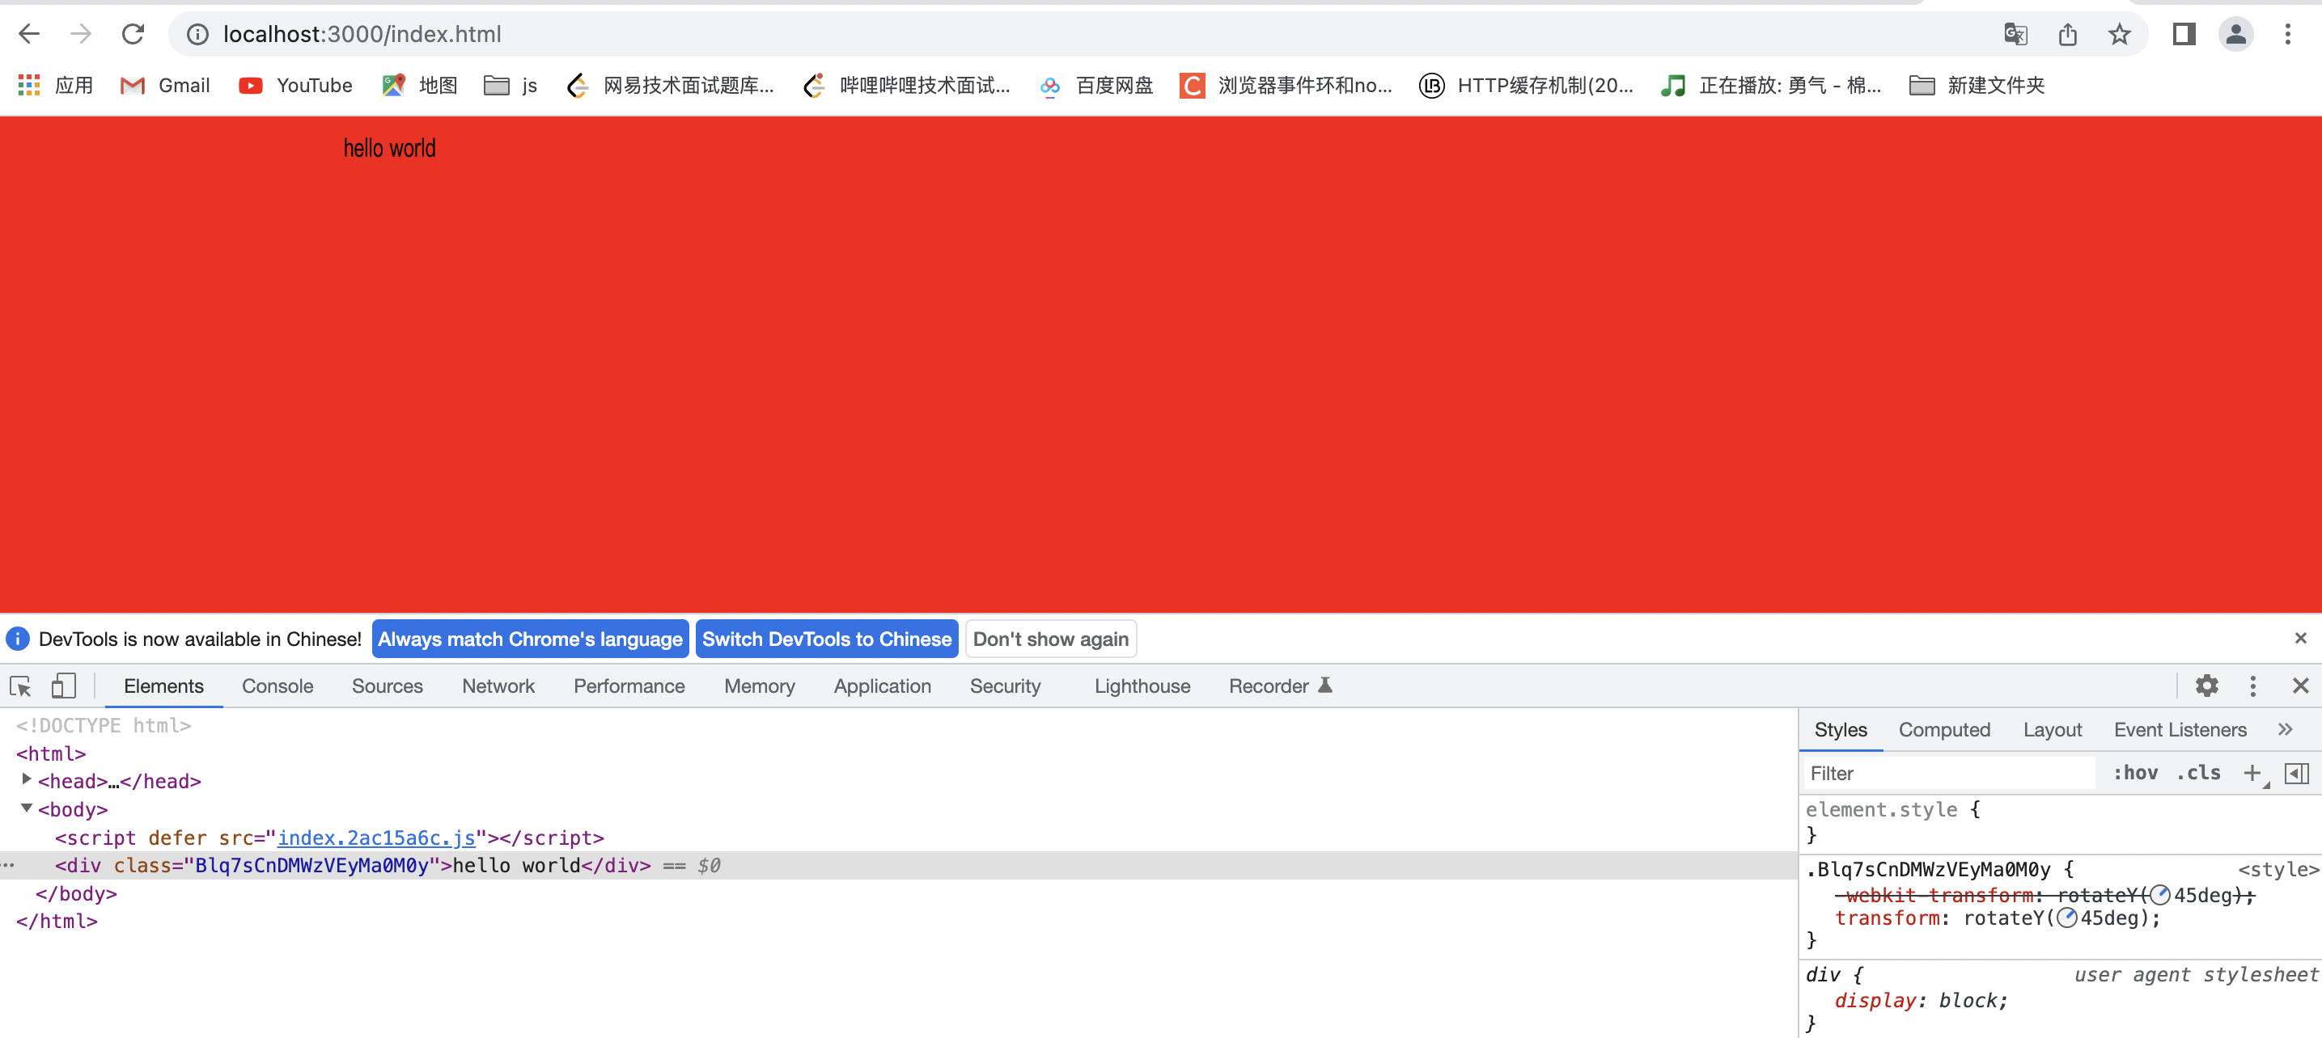Close the DevTools panel
2322x1038 pixels.
(x=2300, y=686)
